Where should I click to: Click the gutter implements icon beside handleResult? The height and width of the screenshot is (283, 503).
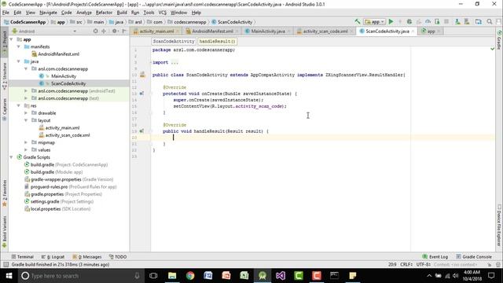(x=141, y=131)
